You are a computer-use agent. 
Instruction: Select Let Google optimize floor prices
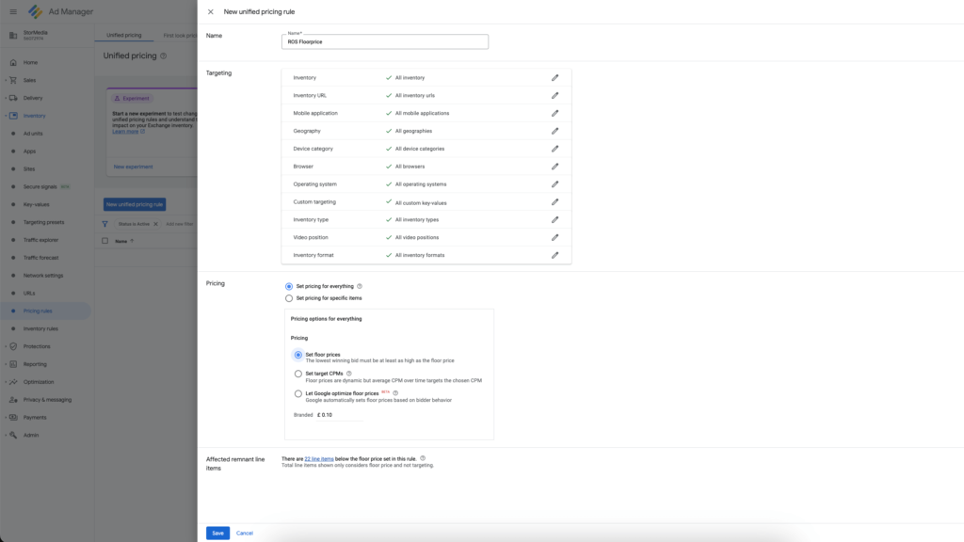(x=298, y=393)
